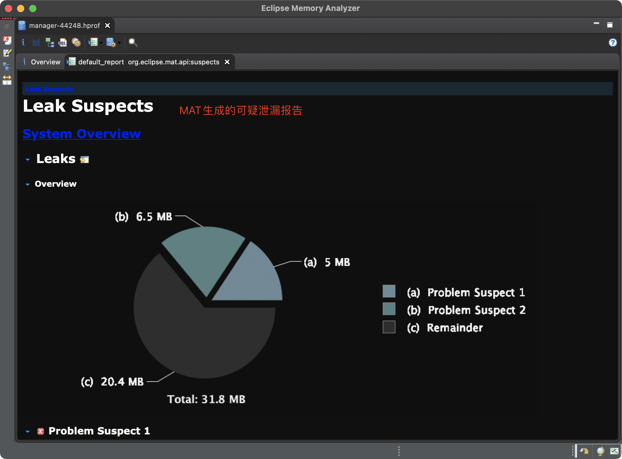622x459 pixels.
Task: Open Error Log view in left sidebar
Action: tap(7, 40)
